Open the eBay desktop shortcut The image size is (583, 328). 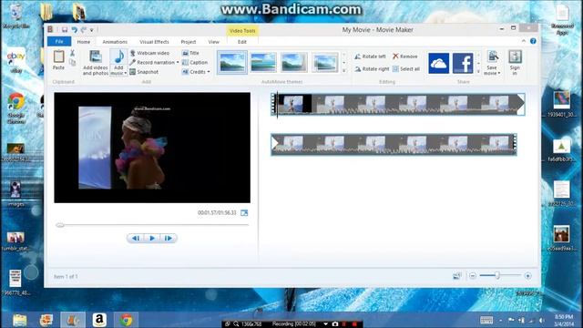click(16, 61)
